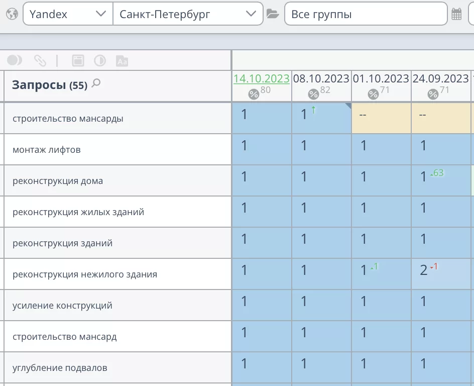Click position 2 cell for реконструкция нежилого здания
Screen dimensions: 474x386
coord(440,274)
